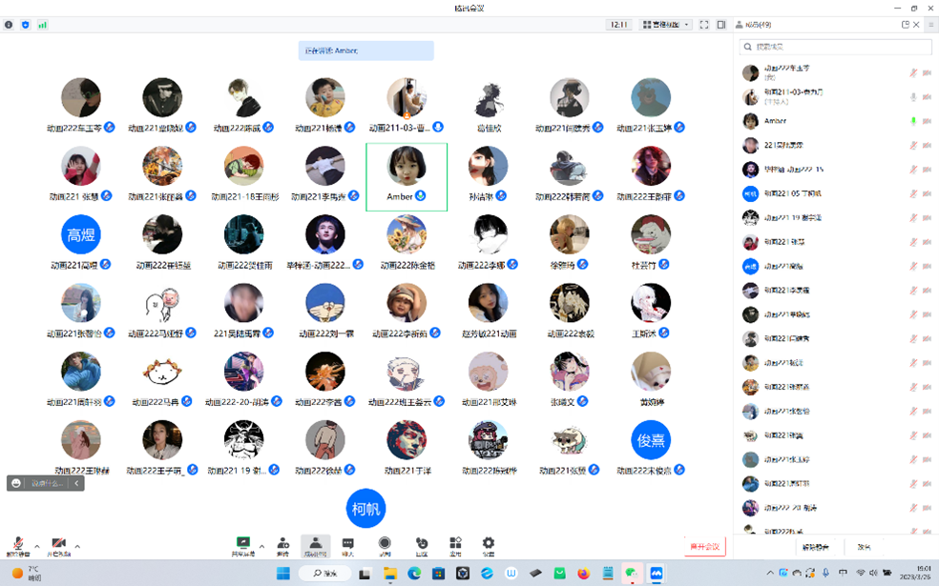The height and width of the screenshot is (586, 939).
Task: Enter full screen mode icon
Action: [704, 25]
